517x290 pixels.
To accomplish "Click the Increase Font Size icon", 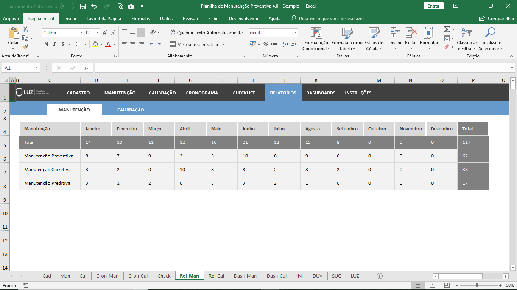I will pyautogui.click(x=105, y=33).
